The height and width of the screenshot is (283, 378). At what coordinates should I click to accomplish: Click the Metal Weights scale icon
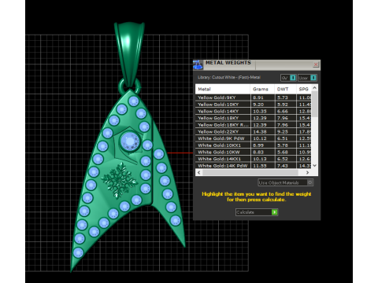[x=198, y=64]
